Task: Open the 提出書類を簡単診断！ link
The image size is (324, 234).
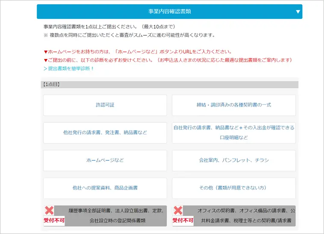Action: [x=69, y=68]
